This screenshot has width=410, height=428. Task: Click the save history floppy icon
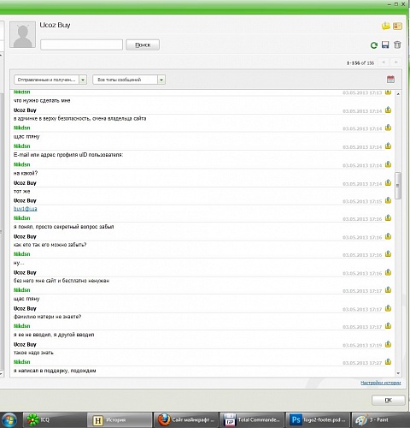point(385,45)
